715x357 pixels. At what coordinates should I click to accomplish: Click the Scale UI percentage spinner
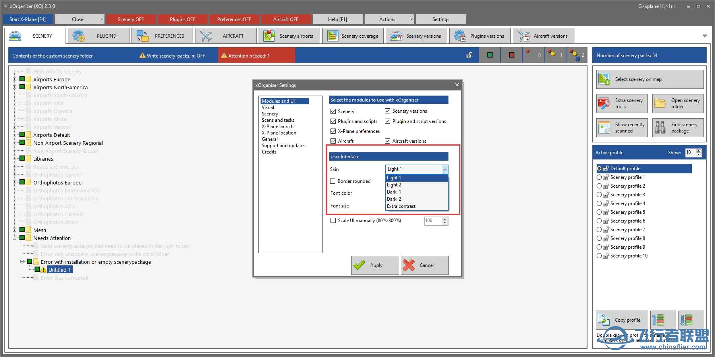[445, 221]
